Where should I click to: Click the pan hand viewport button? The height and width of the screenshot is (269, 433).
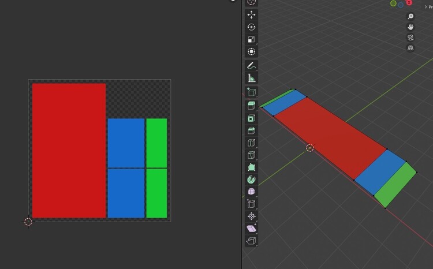[x=410, y=27]
